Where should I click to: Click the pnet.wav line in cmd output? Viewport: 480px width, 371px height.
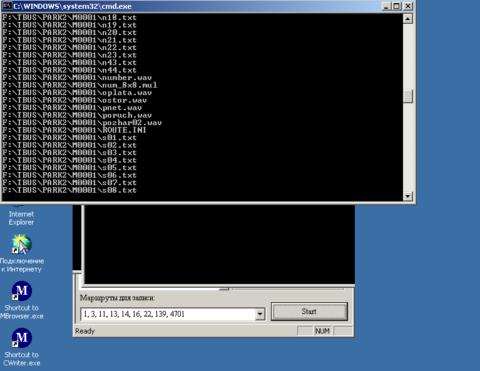[x=72, y=108]
